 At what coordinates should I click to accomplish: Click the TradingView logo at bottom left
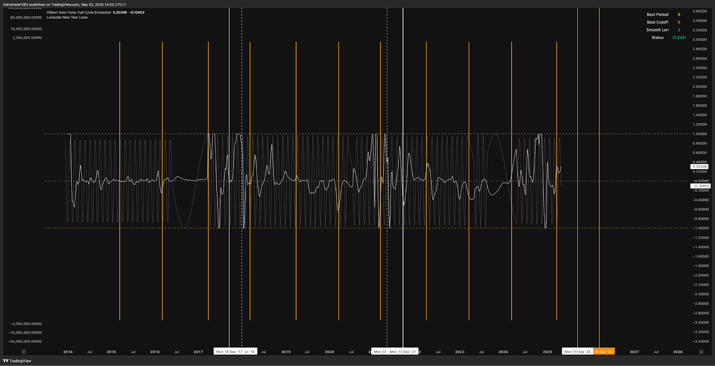(x=17, y=361)
